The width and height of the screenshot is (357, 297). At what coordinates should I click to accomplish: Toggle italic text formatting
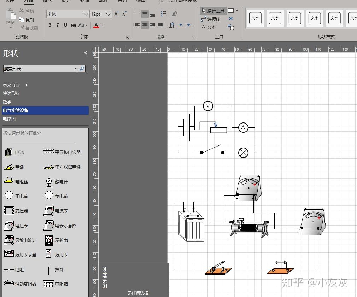[x=58, y=25]
